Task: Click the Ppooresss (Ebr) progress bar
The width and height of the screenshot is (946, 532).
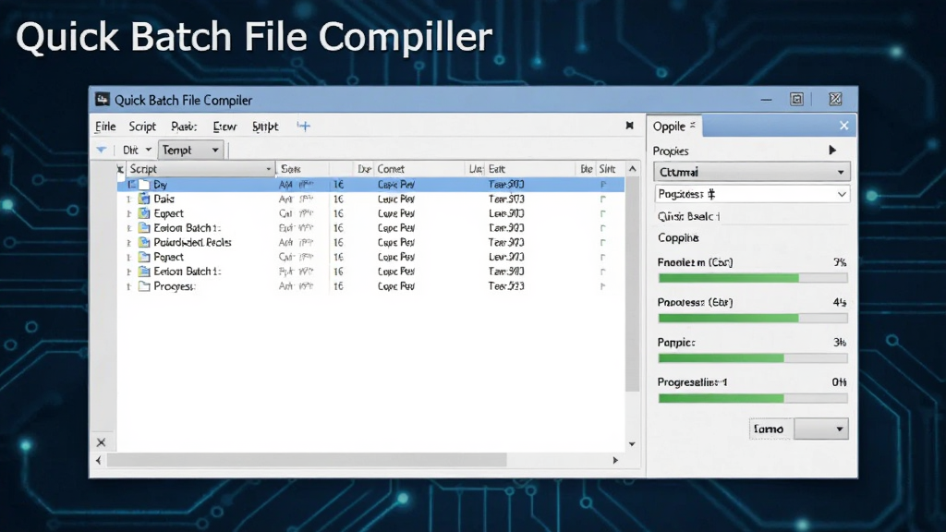Action: [753, 318]
